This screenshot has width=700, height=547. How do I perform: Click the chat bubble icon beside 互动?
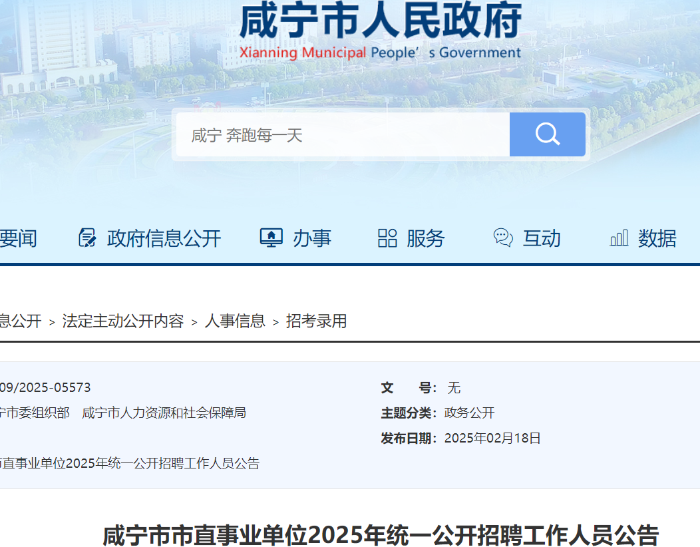tap(503, 238)
